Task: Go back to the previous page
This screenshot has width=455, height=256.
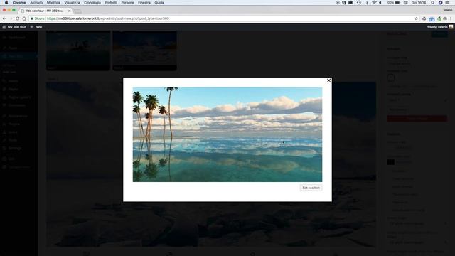Action: (x=4, y=18)
